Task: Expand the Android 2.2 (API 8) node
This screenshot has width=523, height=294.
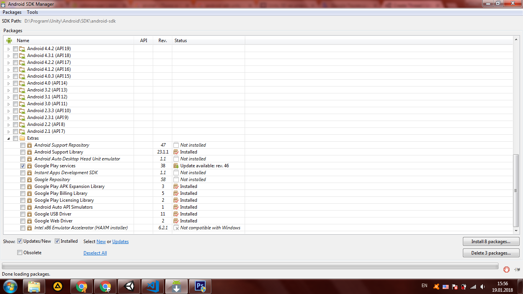Action: click(x=8, y=125)
